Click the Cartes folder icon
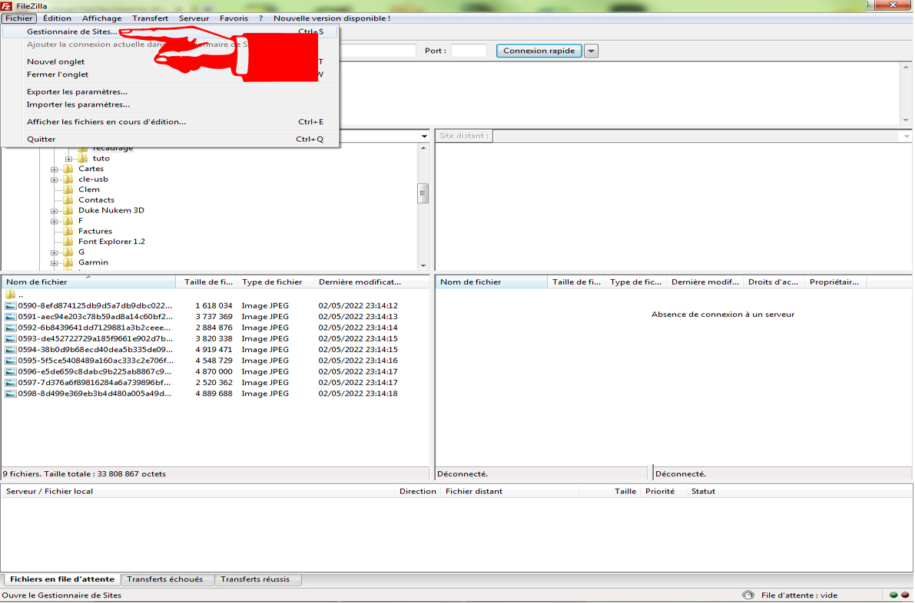Screen dimensions: 915x603 pos(68,168)
